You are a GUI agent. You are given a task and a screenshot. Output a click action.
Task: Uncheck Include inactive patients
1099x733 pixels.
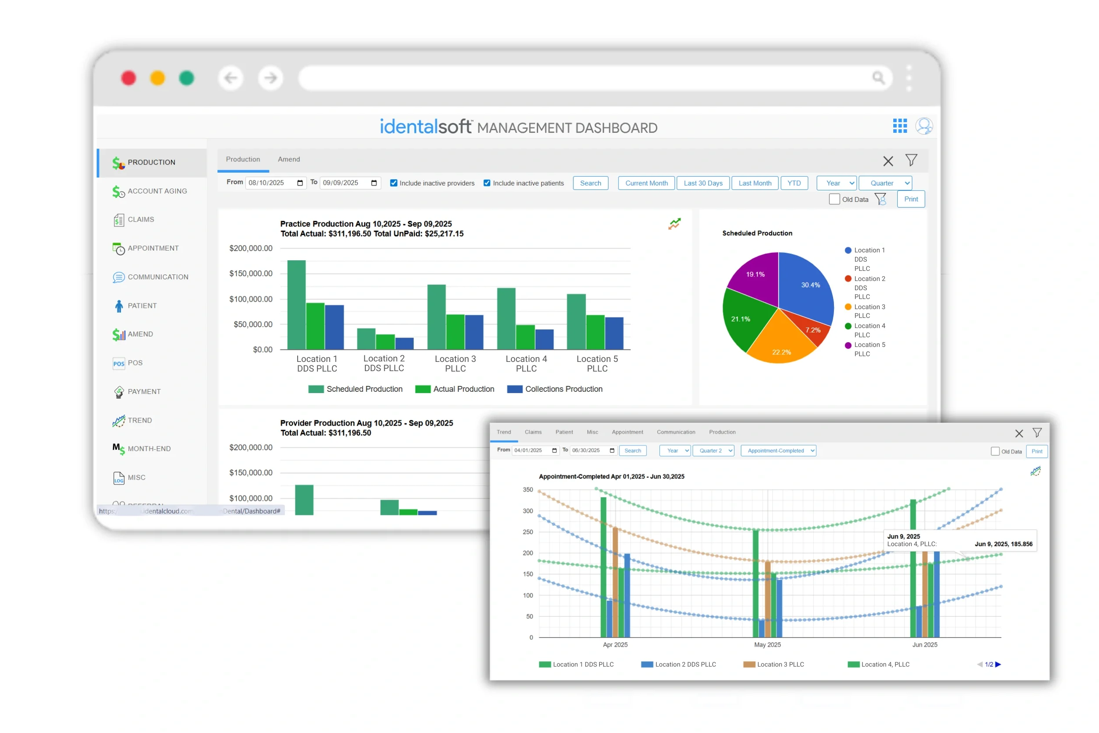tap(487, 183)
